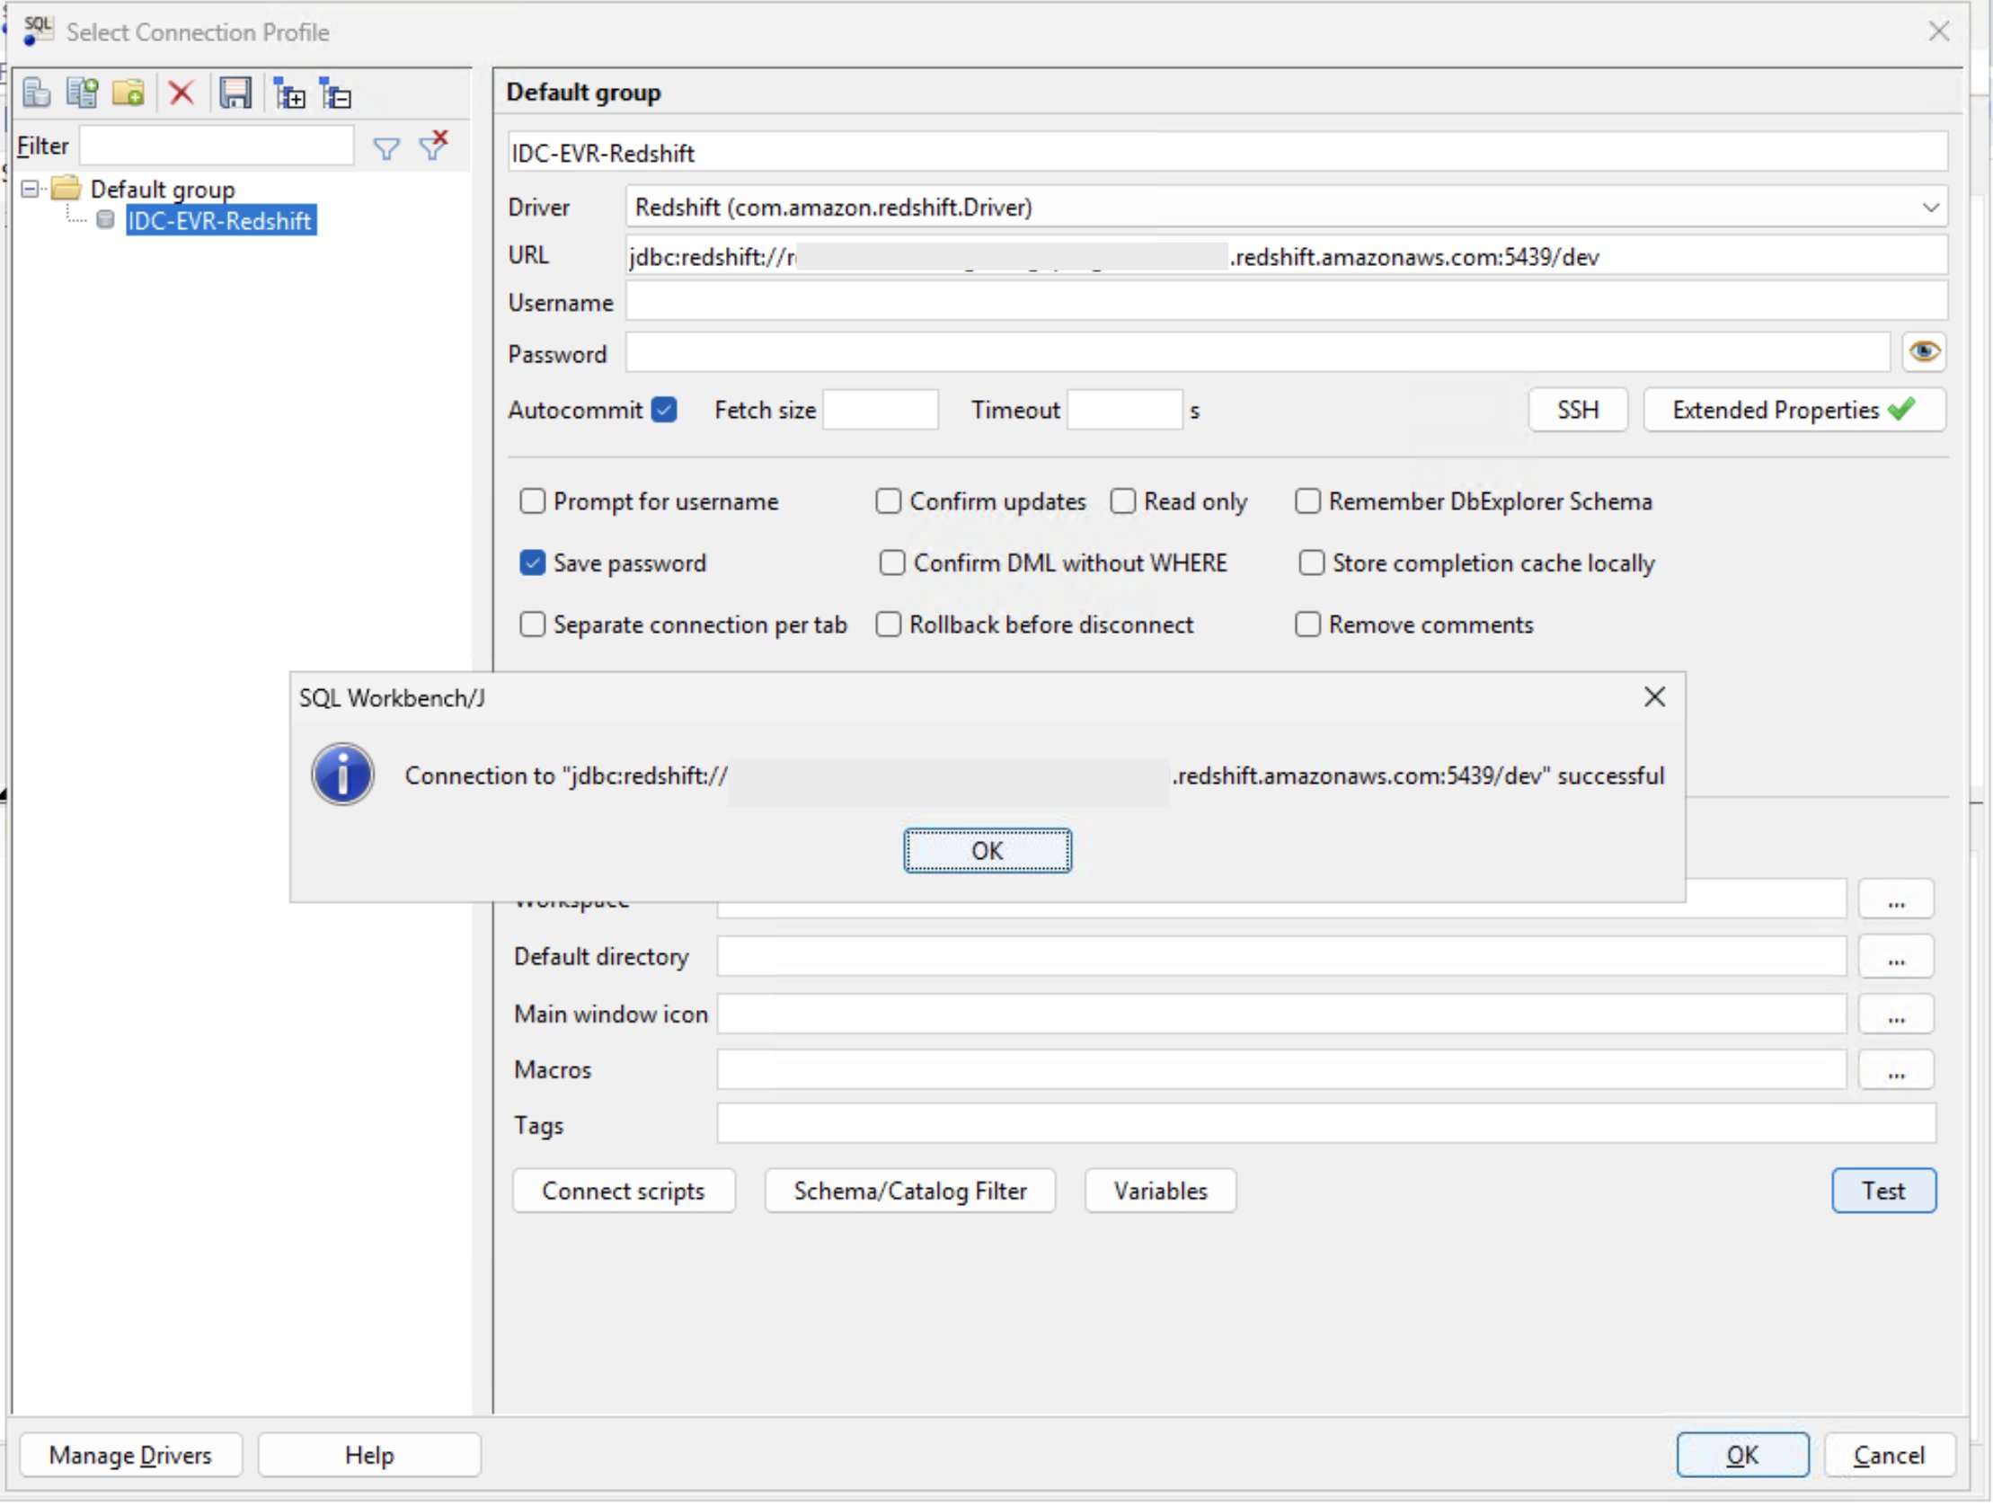Click the Variables button
Image resolution: width=1993 pixels, height=1506 pixels.
1160,1192
